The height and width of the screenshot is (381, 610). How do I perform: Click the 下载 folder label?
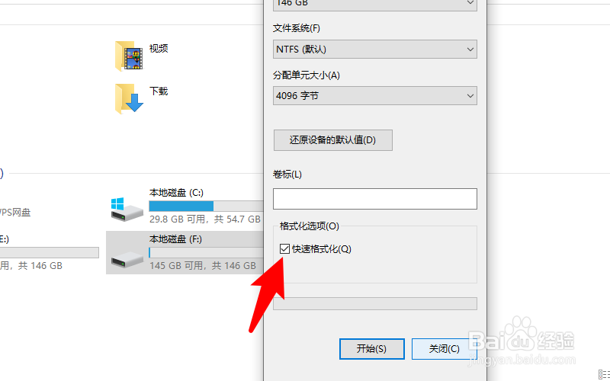pyautogui.click(x=159, y=91)
